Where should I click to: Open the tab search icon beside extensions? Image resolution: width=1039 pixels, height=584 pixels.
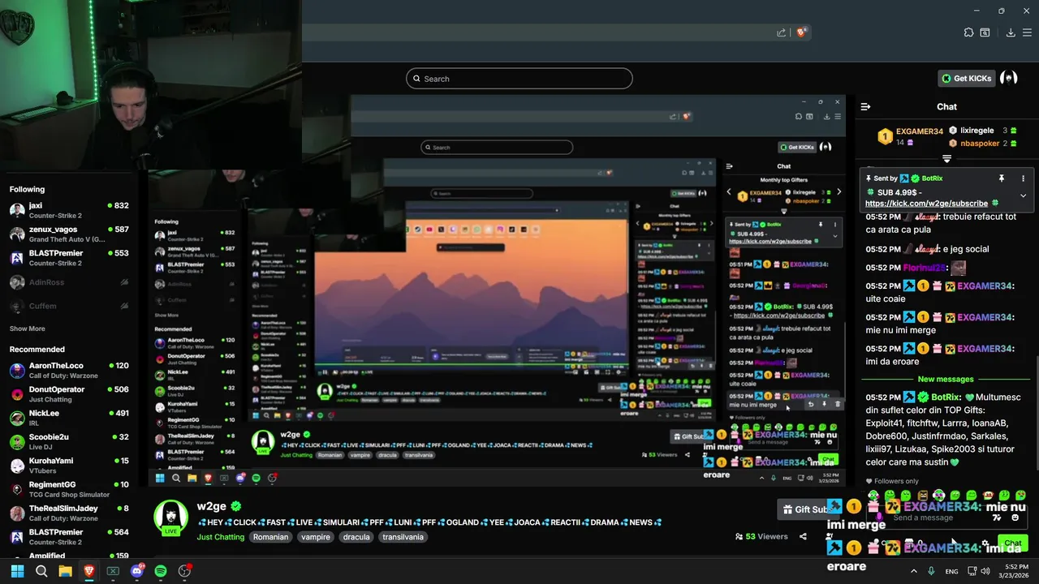pos(985,32)
